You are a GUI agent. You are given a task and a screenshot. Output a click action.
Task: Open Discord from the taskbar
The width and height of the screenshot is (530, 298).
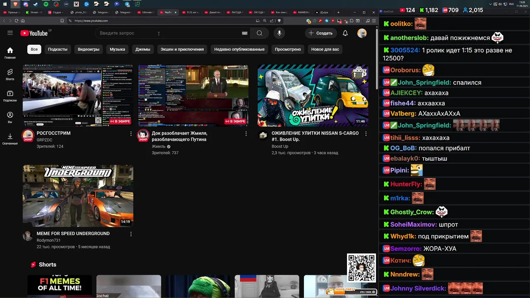[26, 4]
